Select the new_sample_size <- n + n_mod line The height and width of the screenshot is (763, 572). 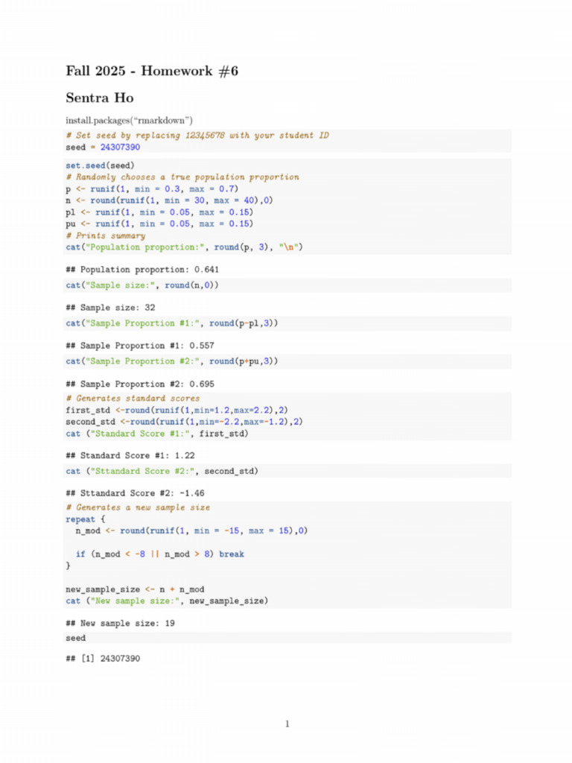(136, 589)
